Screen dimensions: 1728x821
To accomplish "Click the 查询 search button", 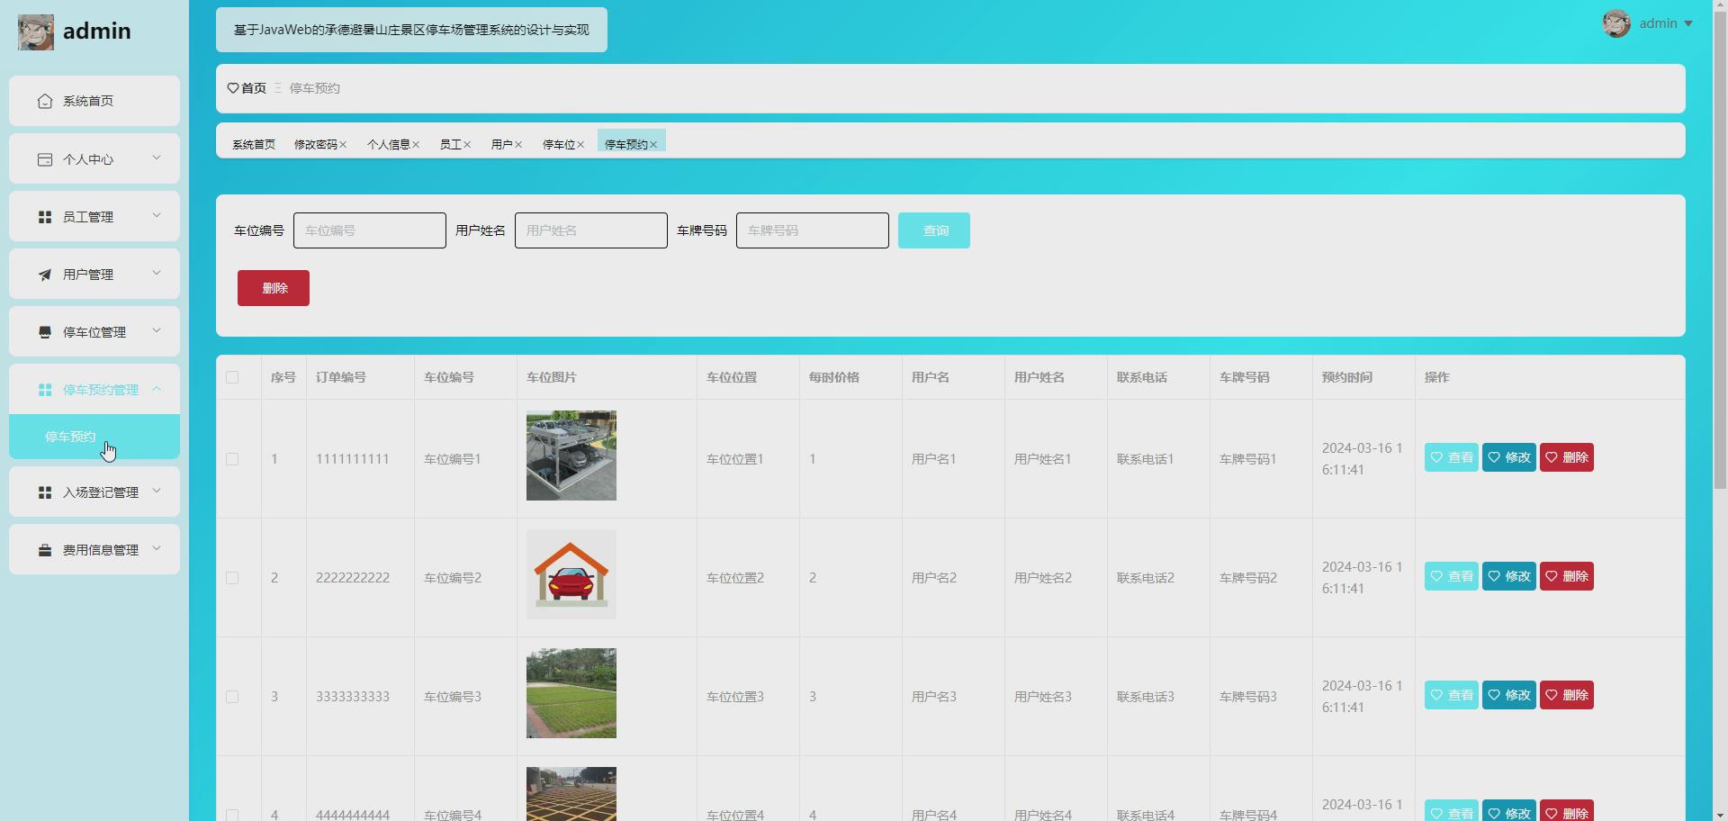I will 934,230.
